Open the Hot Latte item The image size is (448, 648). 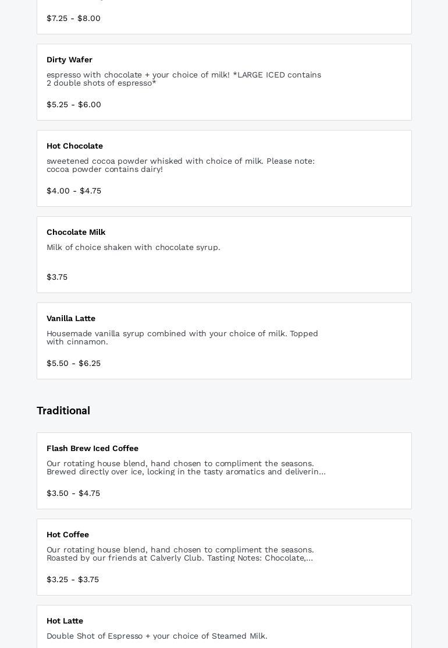click(65, 621)
